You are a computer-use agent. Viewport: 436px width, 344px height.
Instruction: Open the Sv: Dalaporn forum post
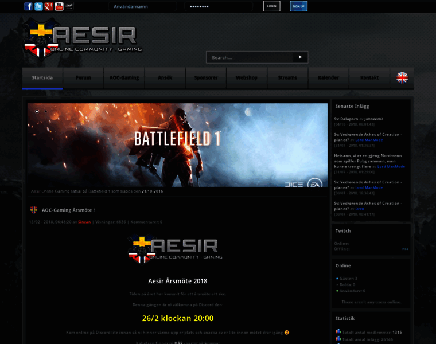[346, 119]
